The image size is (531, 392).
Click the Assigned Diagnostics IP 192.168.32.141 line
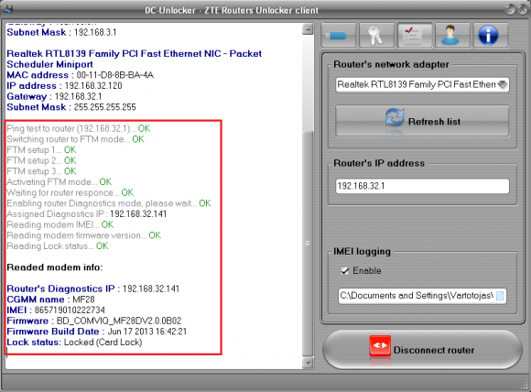point(87,214)
